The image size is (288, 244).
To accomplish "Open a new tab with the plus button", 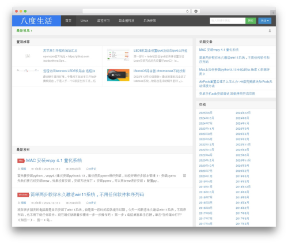I will click(x=273, y=13).
